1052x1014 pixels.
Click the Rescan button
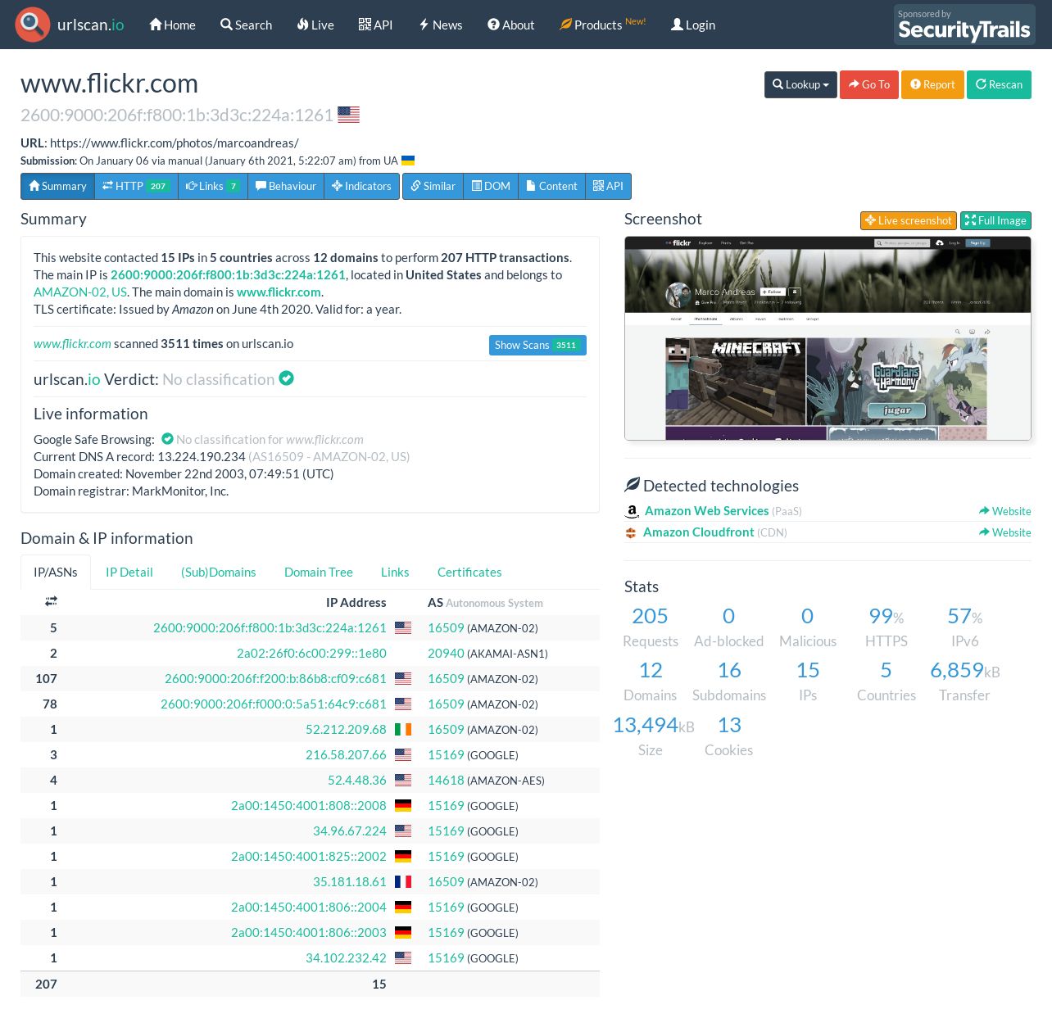[x=999, y=84]
